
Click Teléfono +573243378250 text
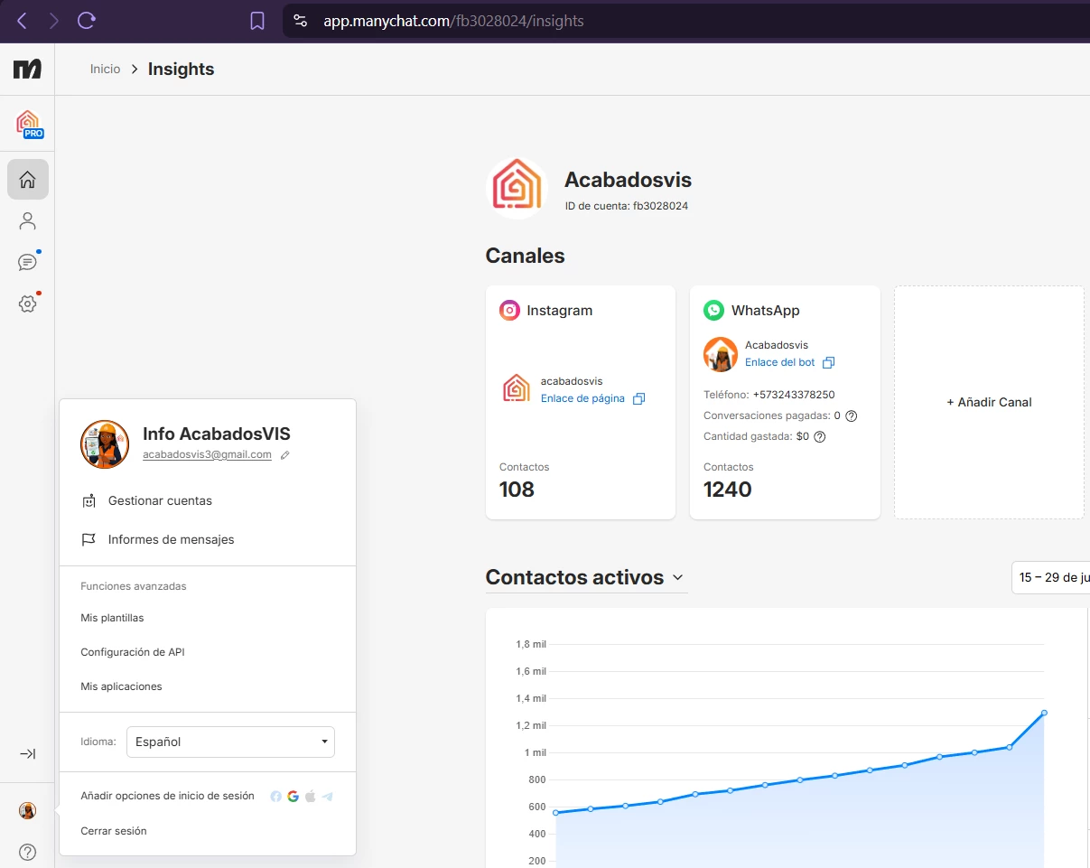[769, 395]
